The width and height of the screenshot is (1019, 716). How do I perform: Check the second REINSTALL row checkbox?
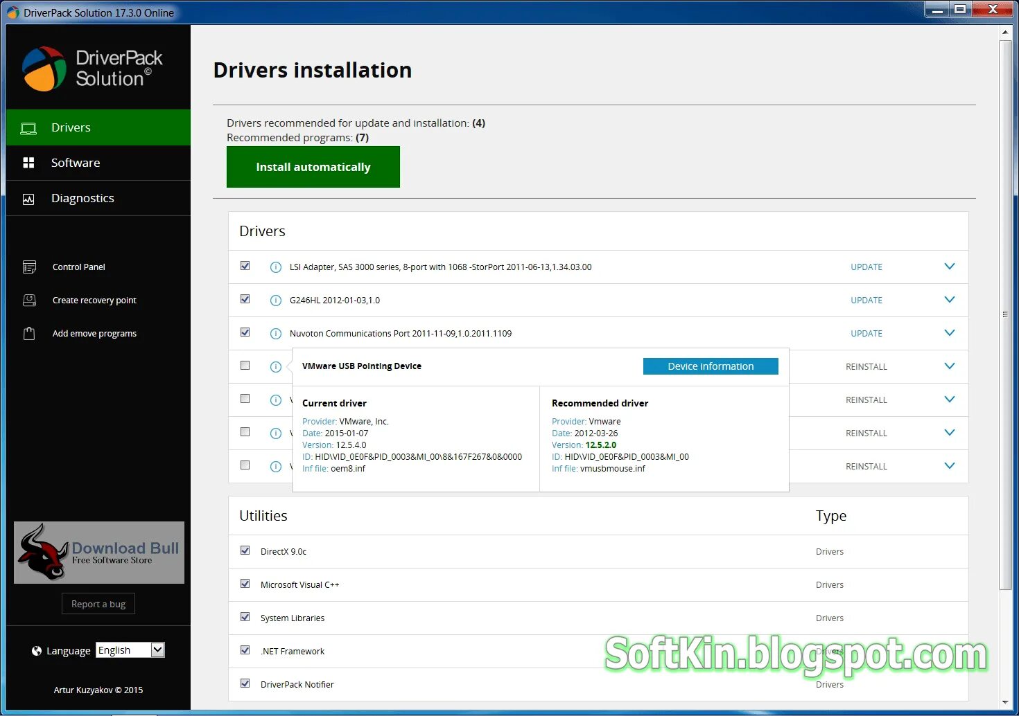245,399
